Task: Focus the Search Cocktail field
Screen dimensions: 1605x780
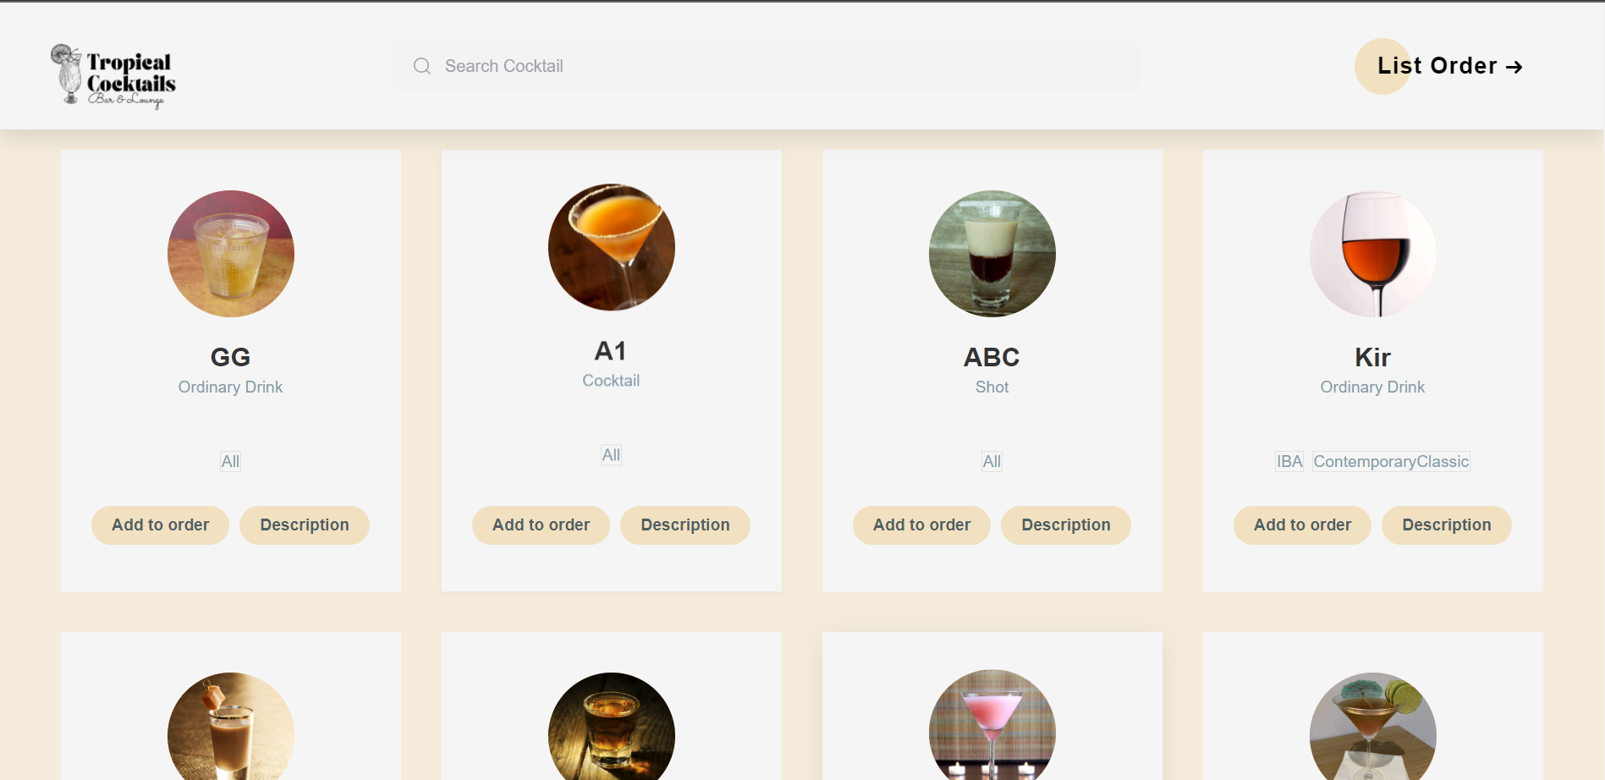Action: point(766,66)
